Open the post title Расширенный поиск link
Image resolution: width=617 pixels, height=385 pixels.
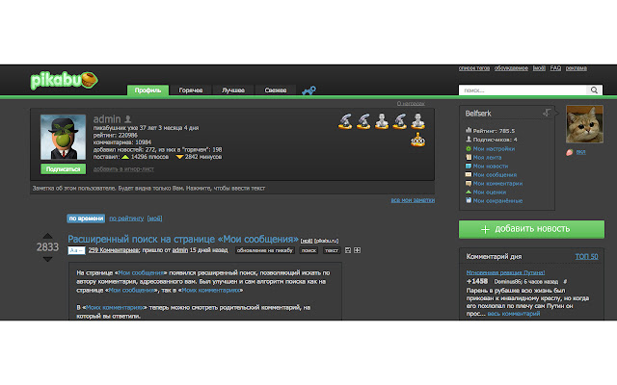point(183,239)
